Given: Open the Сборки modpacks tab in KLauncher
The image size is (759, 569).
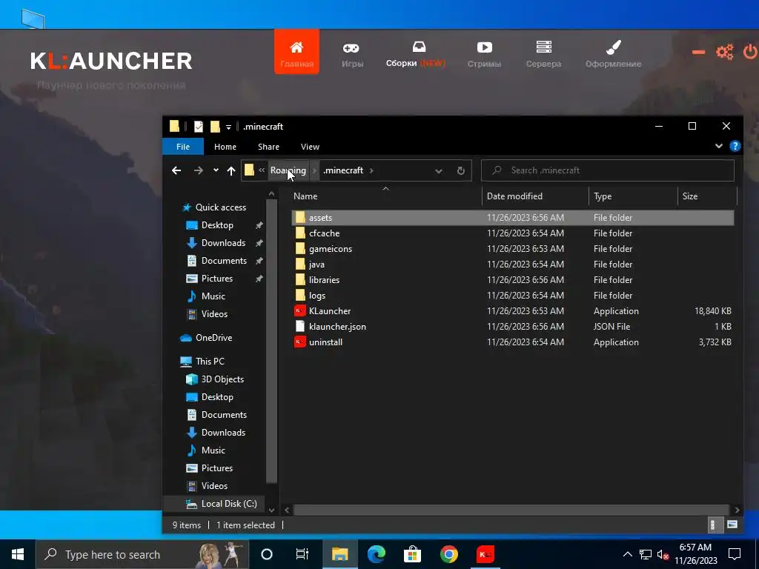Looking at the screenshot, I should click(415, 54).
